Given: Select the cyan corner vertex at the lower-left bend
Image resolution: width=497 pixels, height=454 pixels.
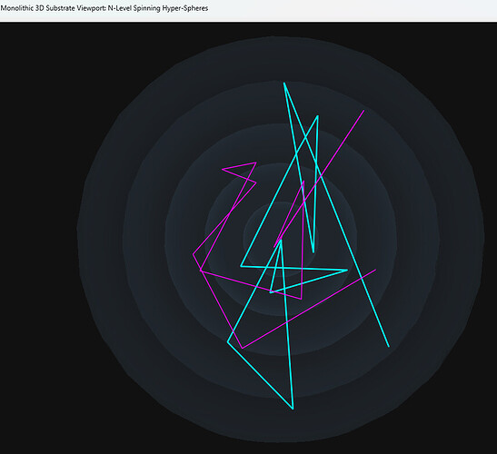Looking at the screenshot, I should click(x=227, y=341).
